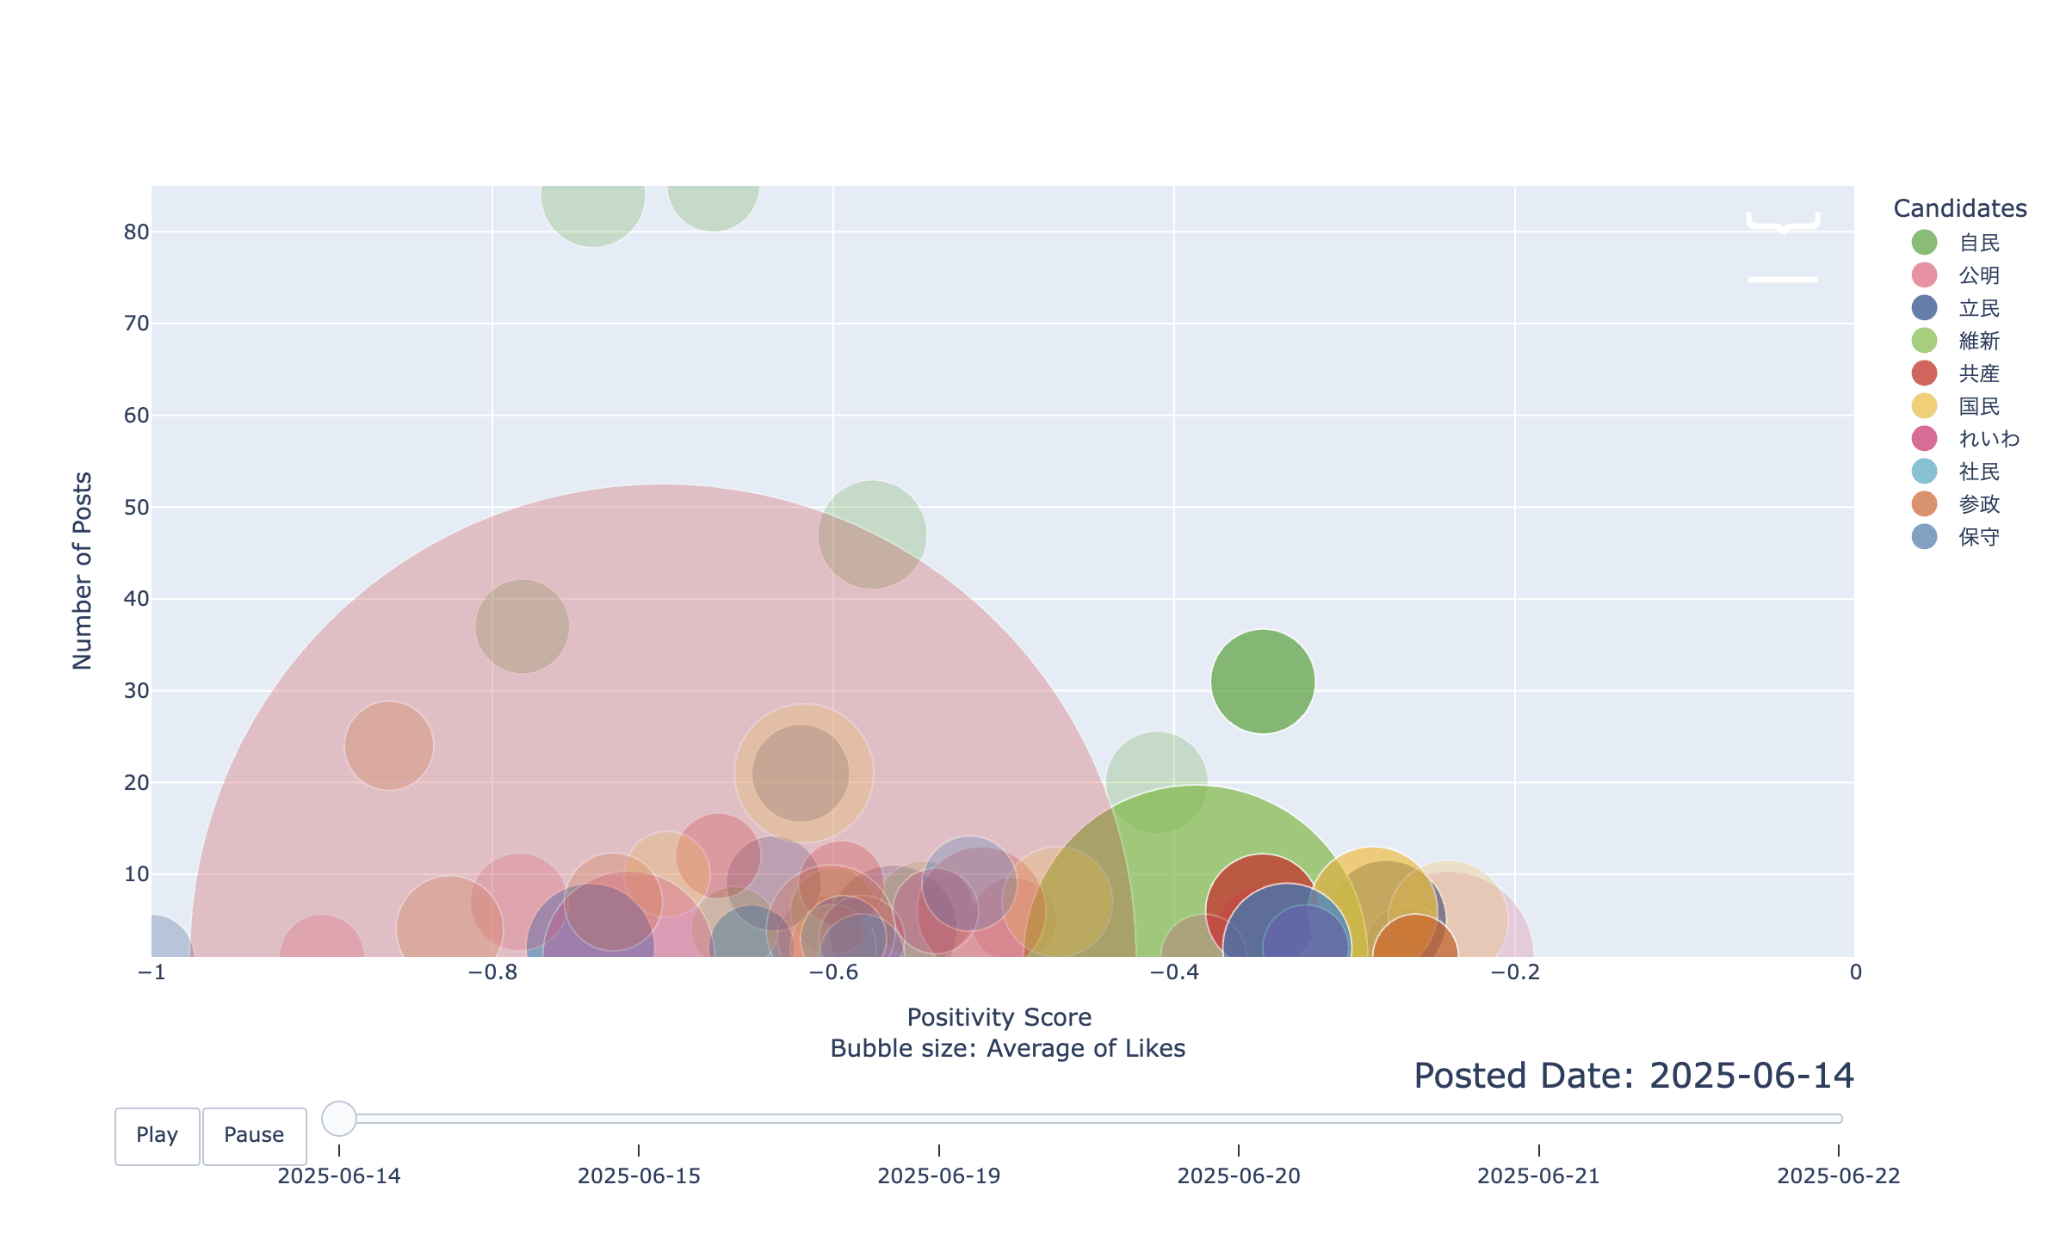Click the Positivity Score axis title
Screen dimensions: 2066x1234
click(x=999, y=1017)
